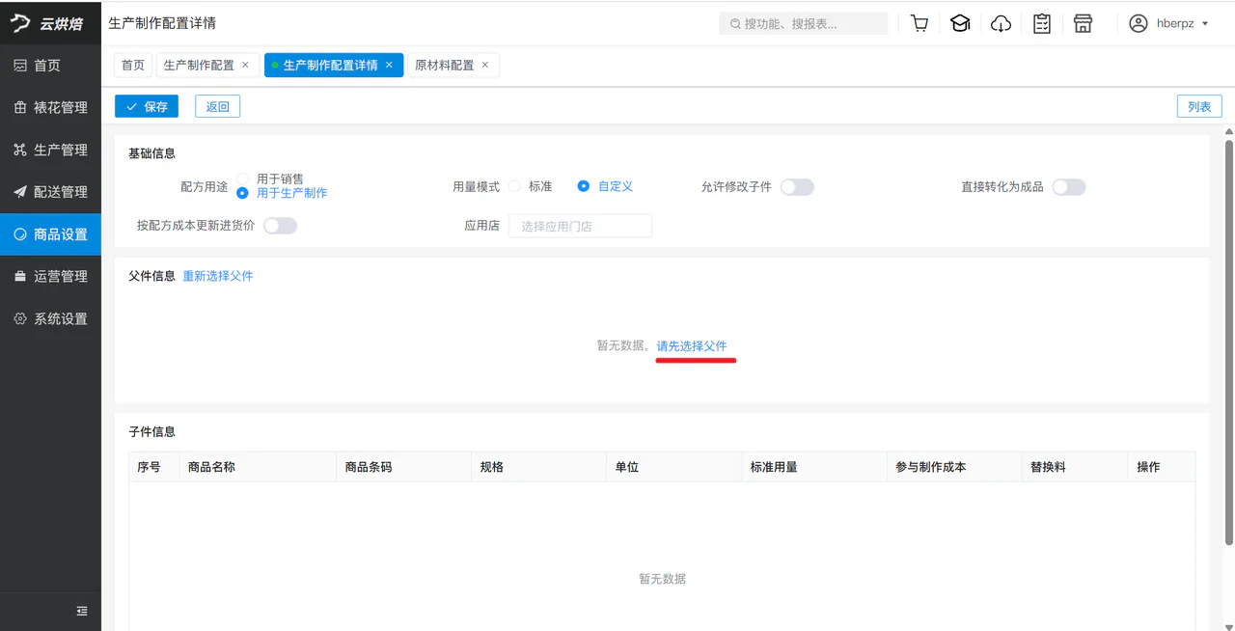The width and height of the screenshot is (1235, 631).
Task: Expand 裱花管理 sidebar menu
Action: pyautogui.click(x=50, y=107)
